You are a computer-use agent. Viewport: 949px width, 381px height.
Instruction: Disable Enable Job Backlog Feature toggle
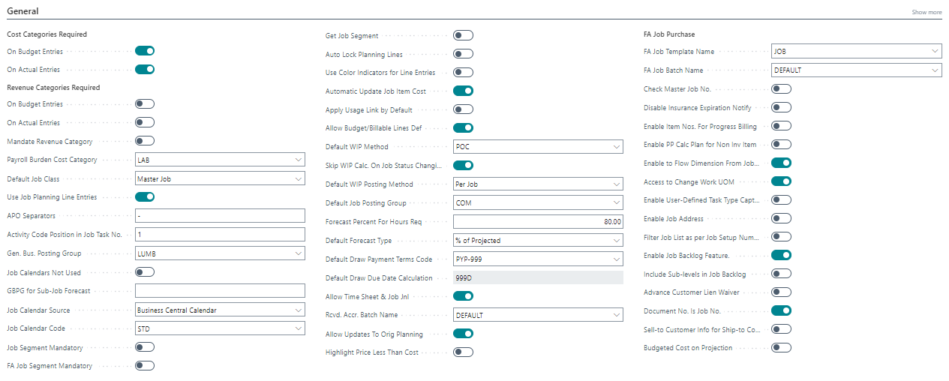pos(781,256)
